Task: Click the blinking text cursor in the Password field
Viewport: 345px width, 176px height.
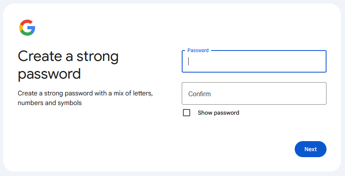Action: pos(188,61)
